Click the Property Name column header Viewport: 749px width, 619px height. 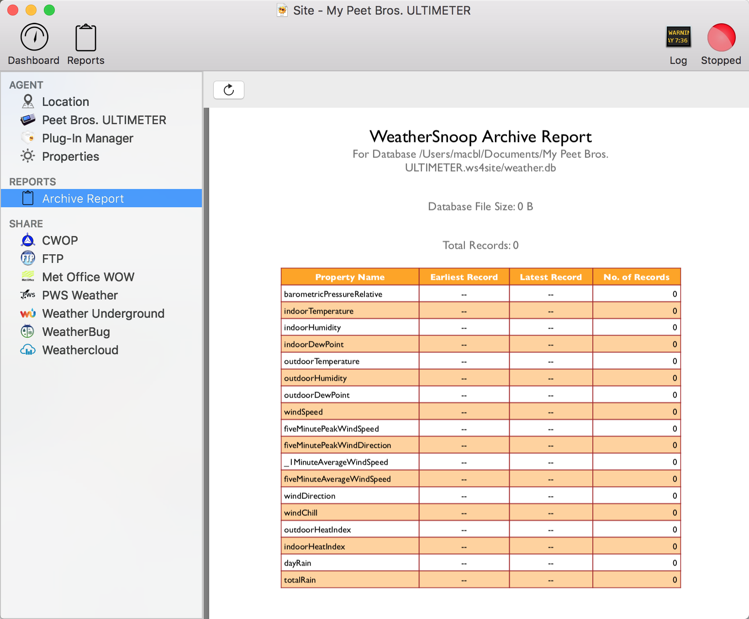pyautogui.click(x=350, y=277)
